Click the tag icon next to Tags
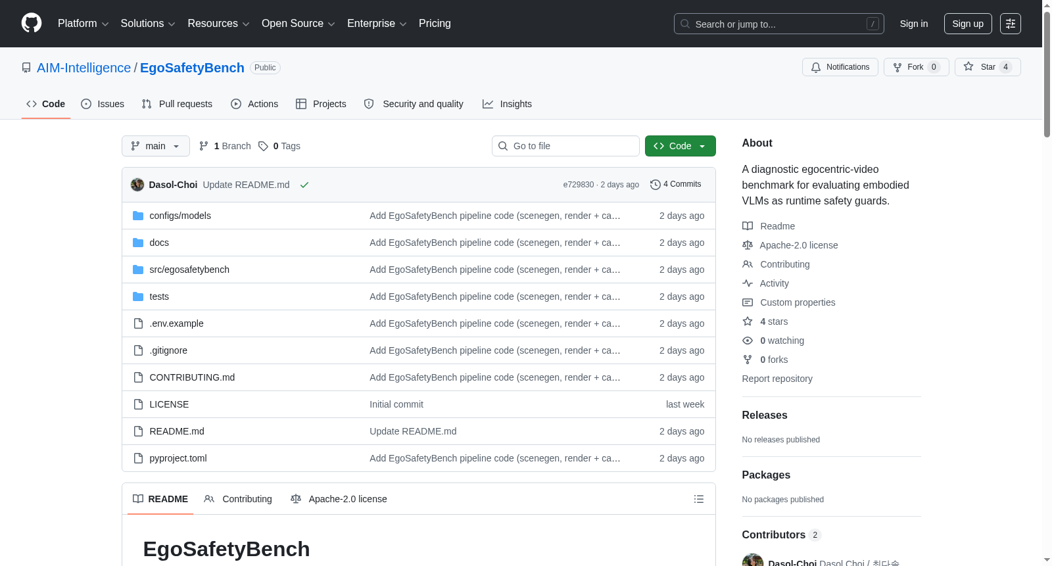1052x566 pixels. click(x=263, y=146)
